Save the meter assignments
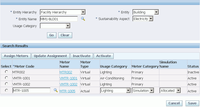 coord(192,103)
